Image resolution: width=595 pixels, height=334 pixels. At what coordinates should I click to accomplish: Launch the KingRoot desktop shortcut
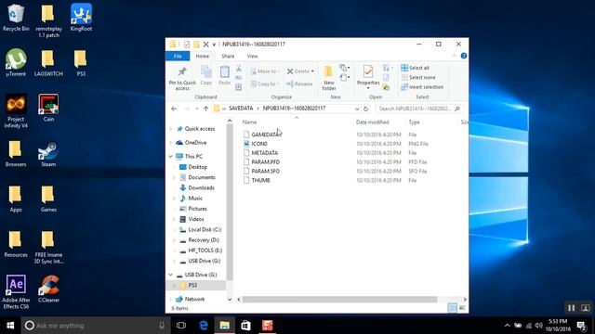click(81, 18)
